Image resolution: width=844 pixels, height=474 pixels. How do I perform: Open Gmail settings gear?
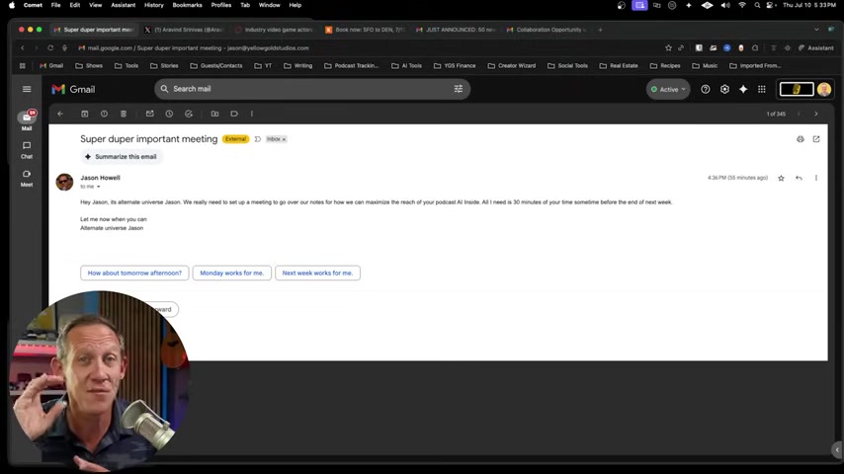point(724,89)
